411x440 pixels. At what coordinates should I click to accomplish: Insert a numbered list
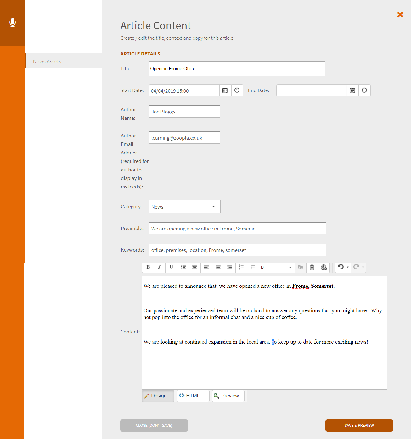tap(241, 267)
